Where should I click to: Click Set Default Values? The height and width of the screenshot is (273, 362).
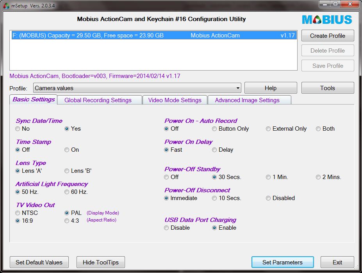[x=39, y=262]
